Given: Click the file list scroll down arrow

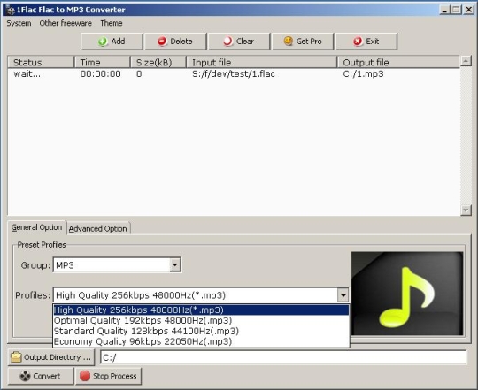Looking at the screenshot, I should [466, 210].
